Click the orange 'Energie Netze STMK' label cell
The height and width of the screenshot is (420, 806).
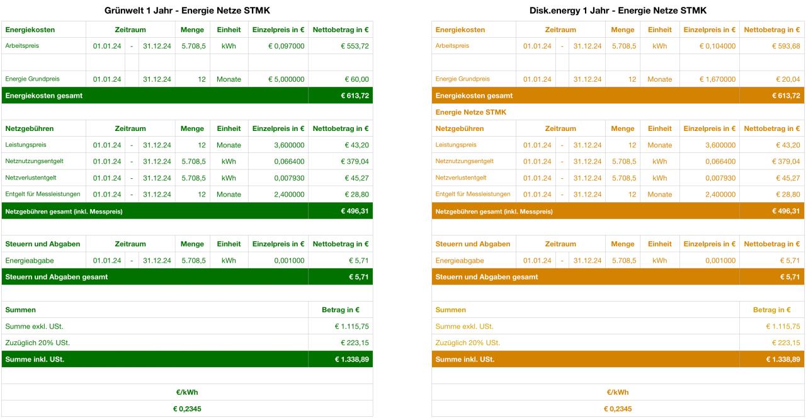tap(471, 112)
